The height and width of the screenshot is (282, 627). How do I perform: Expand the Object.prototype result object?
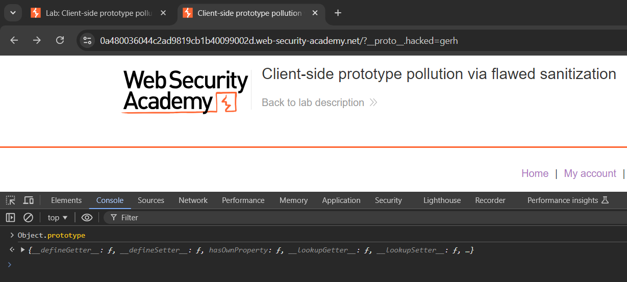point(22,250)
